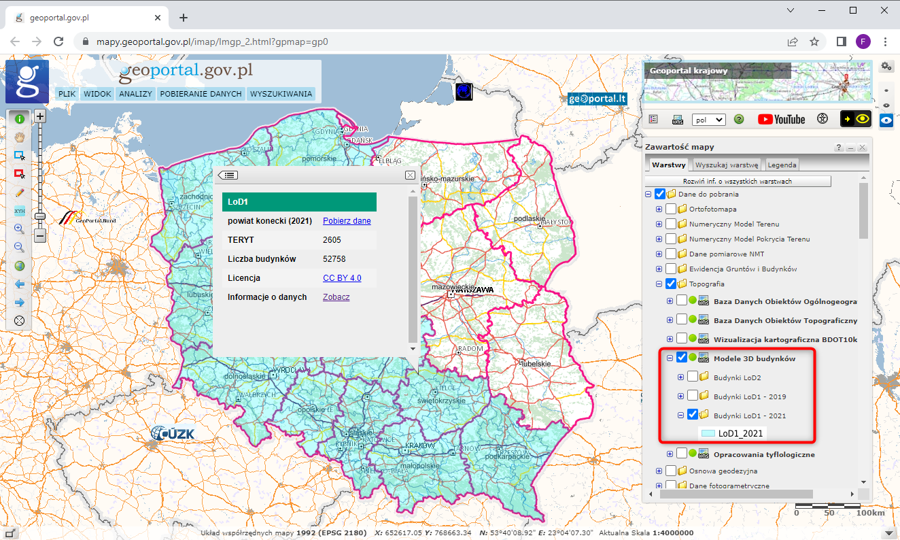900x540 pixels.
Task: Collapse the Modele 3D budynków group
Action: click(x=670, y=358)
